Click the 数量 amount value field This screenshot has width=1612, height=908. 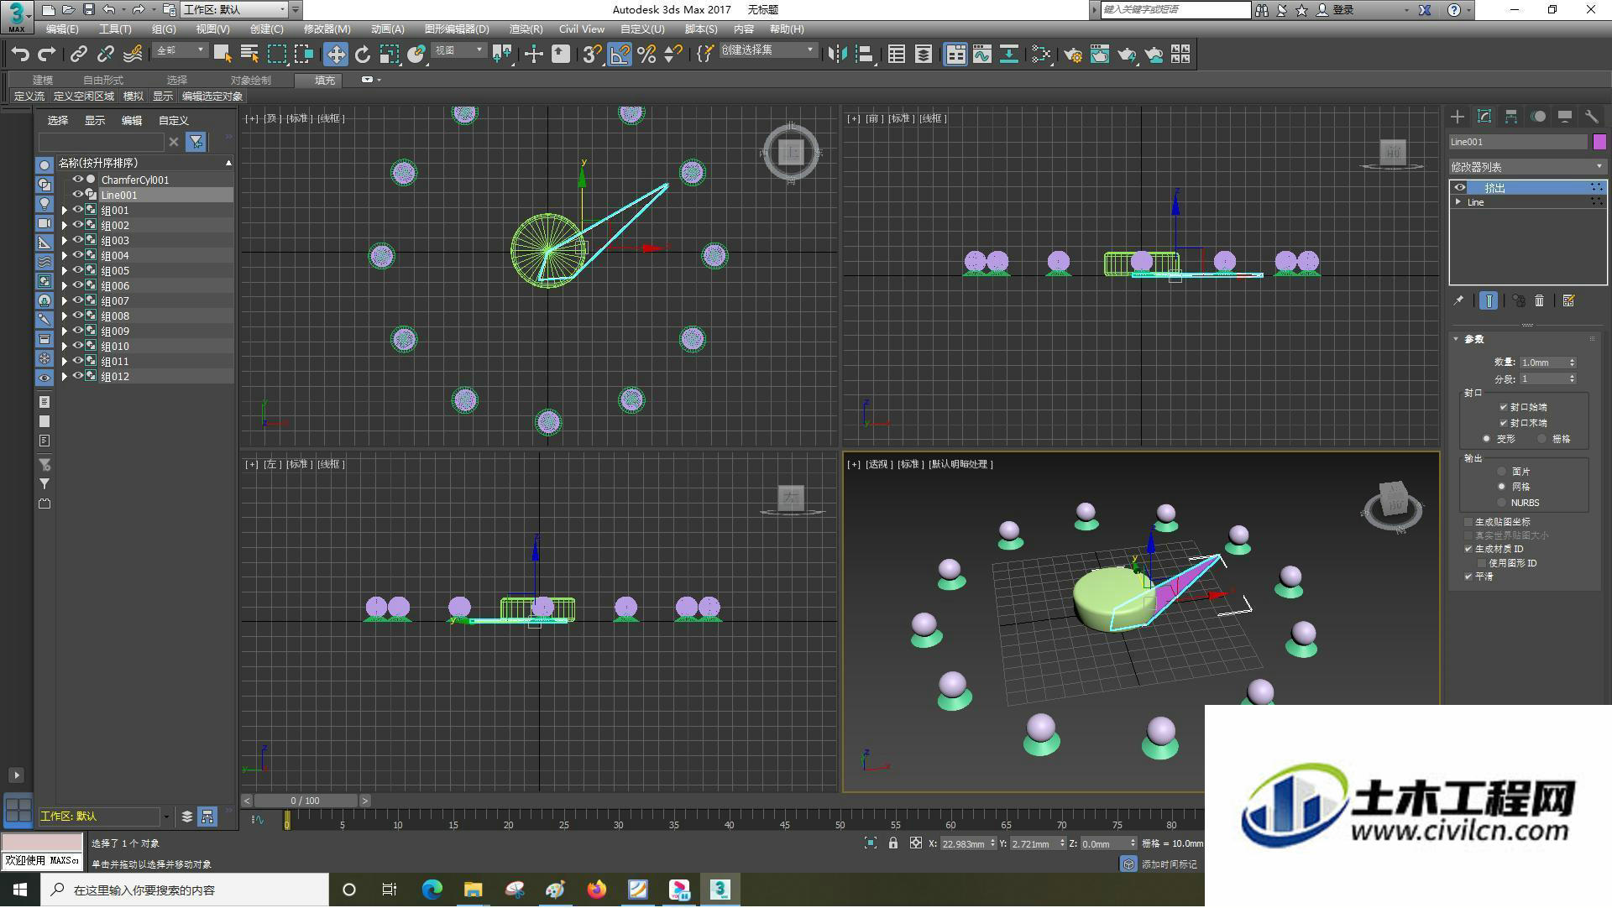pyautogui.click(x=1542, y=363)
